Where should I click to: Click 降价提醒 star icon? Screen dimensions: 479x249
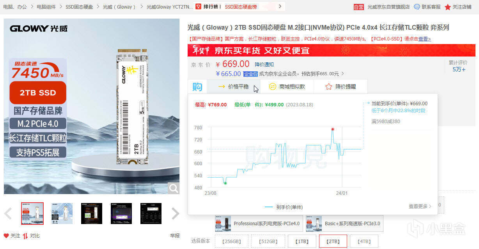(x=328, y=87)
